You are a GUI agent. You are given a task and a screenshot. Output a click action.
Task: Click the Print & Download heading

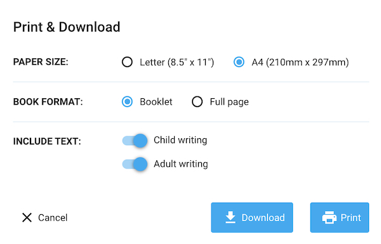coord(67,27)
